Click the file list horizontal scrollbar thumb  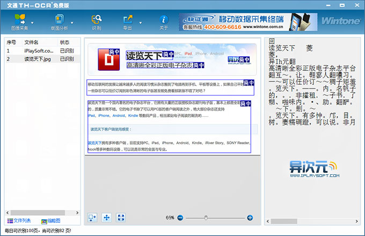[x=38, y=213]
